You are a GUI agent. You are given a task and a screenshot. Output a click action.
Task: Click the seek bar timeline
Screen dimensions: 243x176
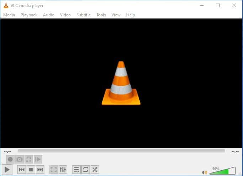121,151
